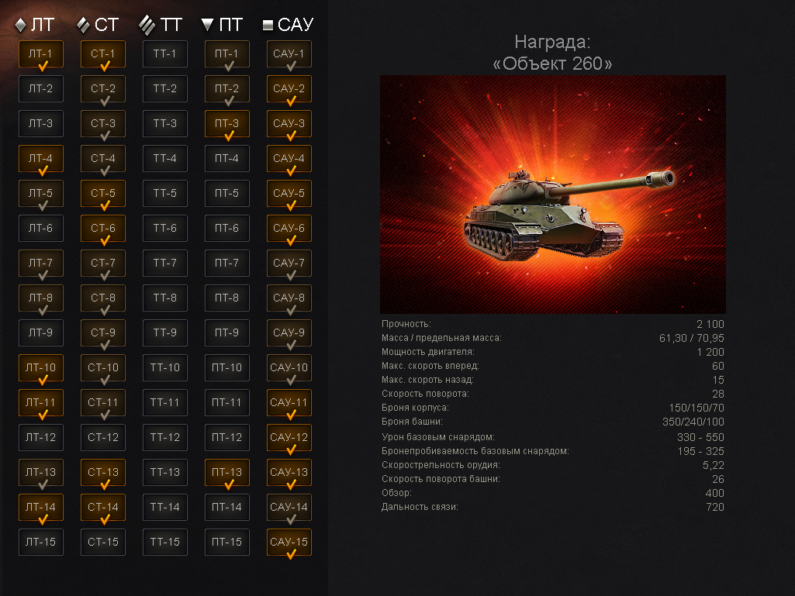The width and height of the screenshot is (795, 596).
Task: Open the completed mission ЛТ-1
Action: (x=41, y=53)
